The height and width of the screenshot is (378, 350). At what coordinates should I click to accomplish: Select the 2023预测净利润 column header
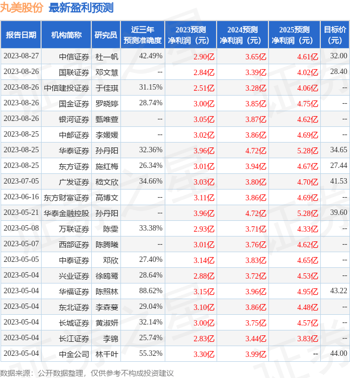click(191, 35)
